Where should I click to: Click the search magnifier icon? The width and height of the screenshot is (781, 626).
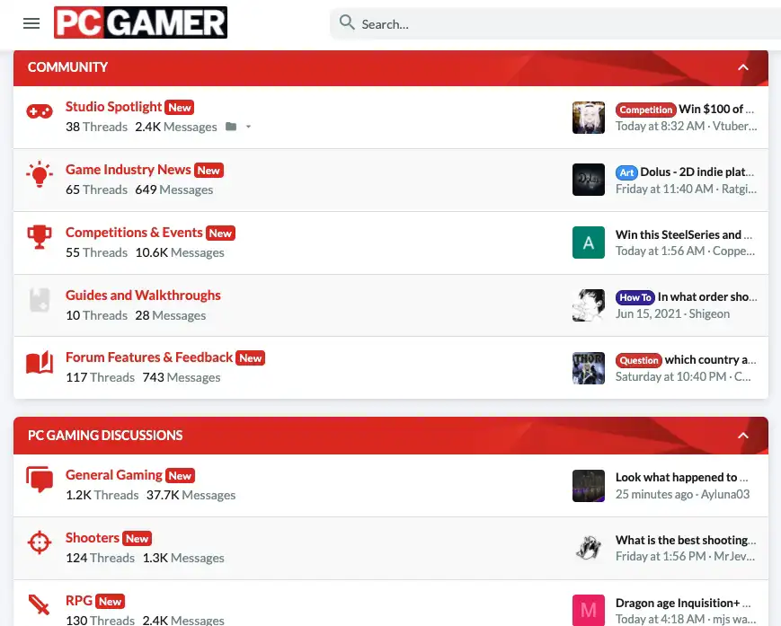coord(347,22)
